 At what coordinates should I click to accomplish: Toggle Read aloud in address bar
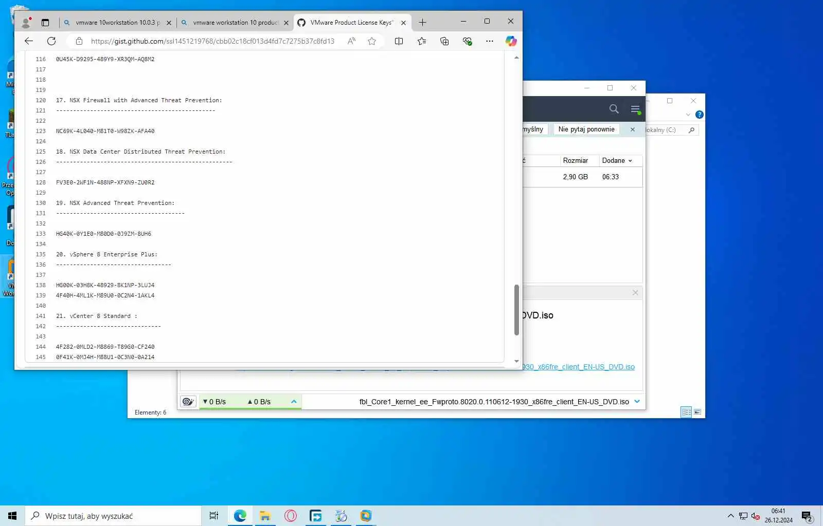point(351,41)
